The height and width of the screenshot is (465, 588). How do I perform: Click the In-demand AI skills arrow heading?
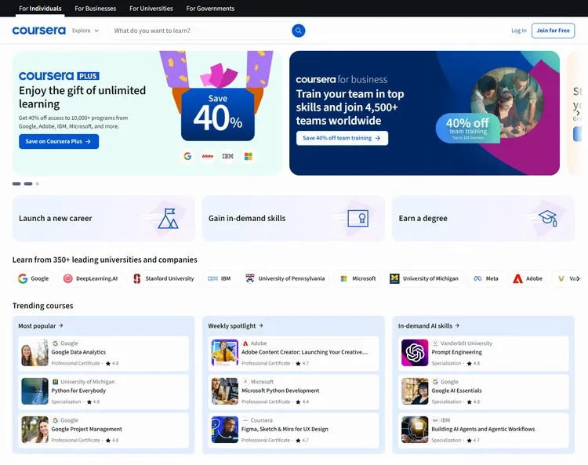[x=429, y=326]
